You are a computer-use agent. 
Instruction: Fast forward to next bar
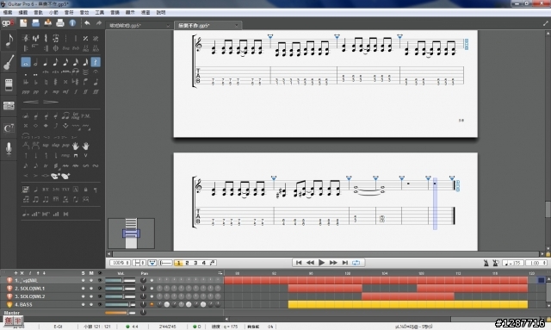[x=333, y=263]
